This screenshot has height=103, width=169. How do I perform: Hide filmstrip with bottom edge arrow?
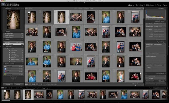85,102
